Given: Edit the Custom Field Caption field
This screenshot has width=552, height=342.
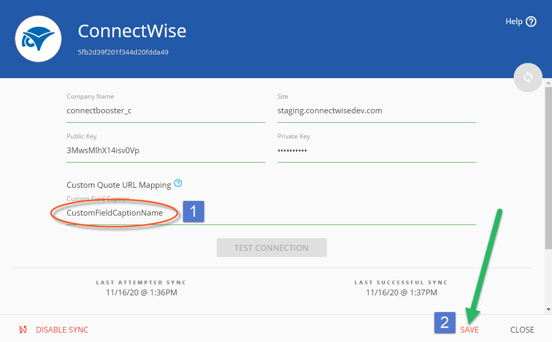Looking at the screenshot, I should click(x=271, y=213).
